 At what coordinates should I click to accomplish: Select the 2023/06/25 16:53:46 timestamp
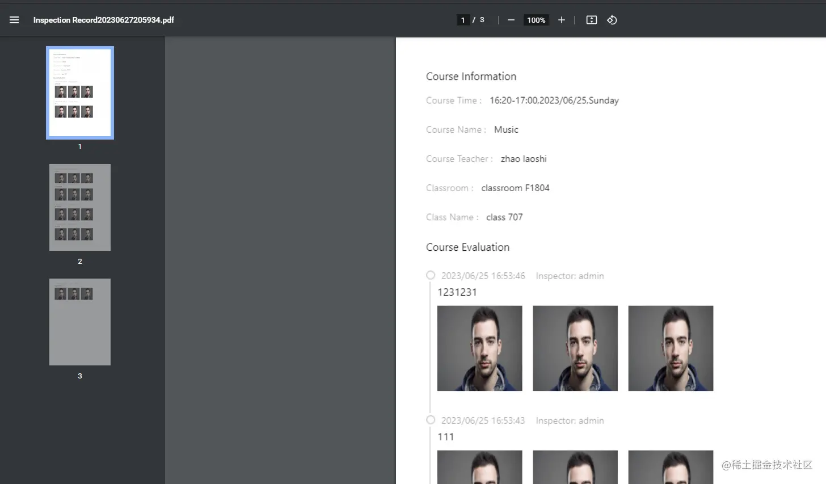click(483, 276)
